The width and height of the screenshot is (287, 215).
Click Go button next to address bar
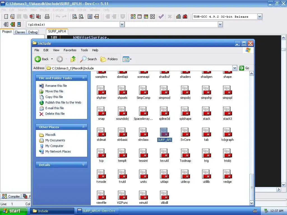point(244,68)
